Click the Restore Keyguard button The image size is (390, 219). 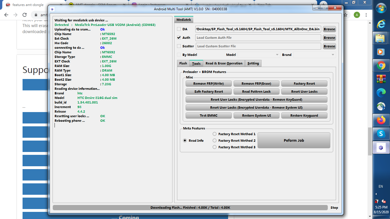coord(304,115)
